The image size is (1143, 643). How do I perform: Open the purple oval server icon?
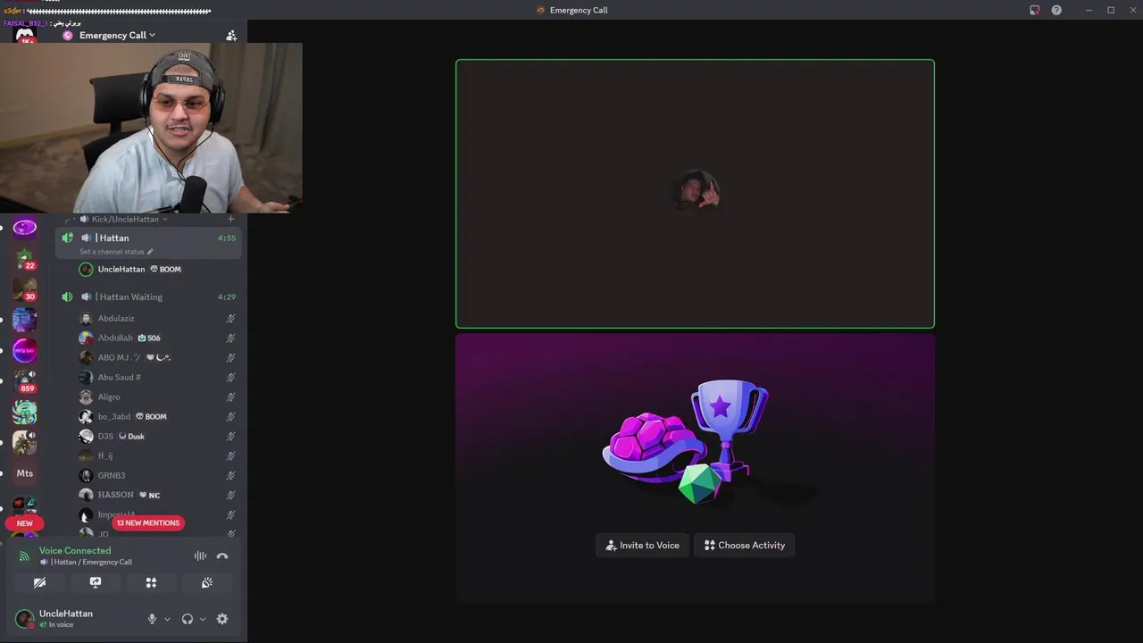click(25, 228)
